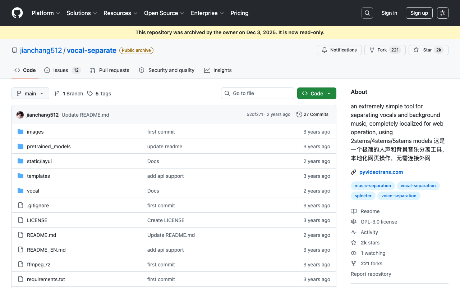The height and width of the screenshot is (288, 460).
Task: Expand the main branch dropdown
Action: [30, 93]
